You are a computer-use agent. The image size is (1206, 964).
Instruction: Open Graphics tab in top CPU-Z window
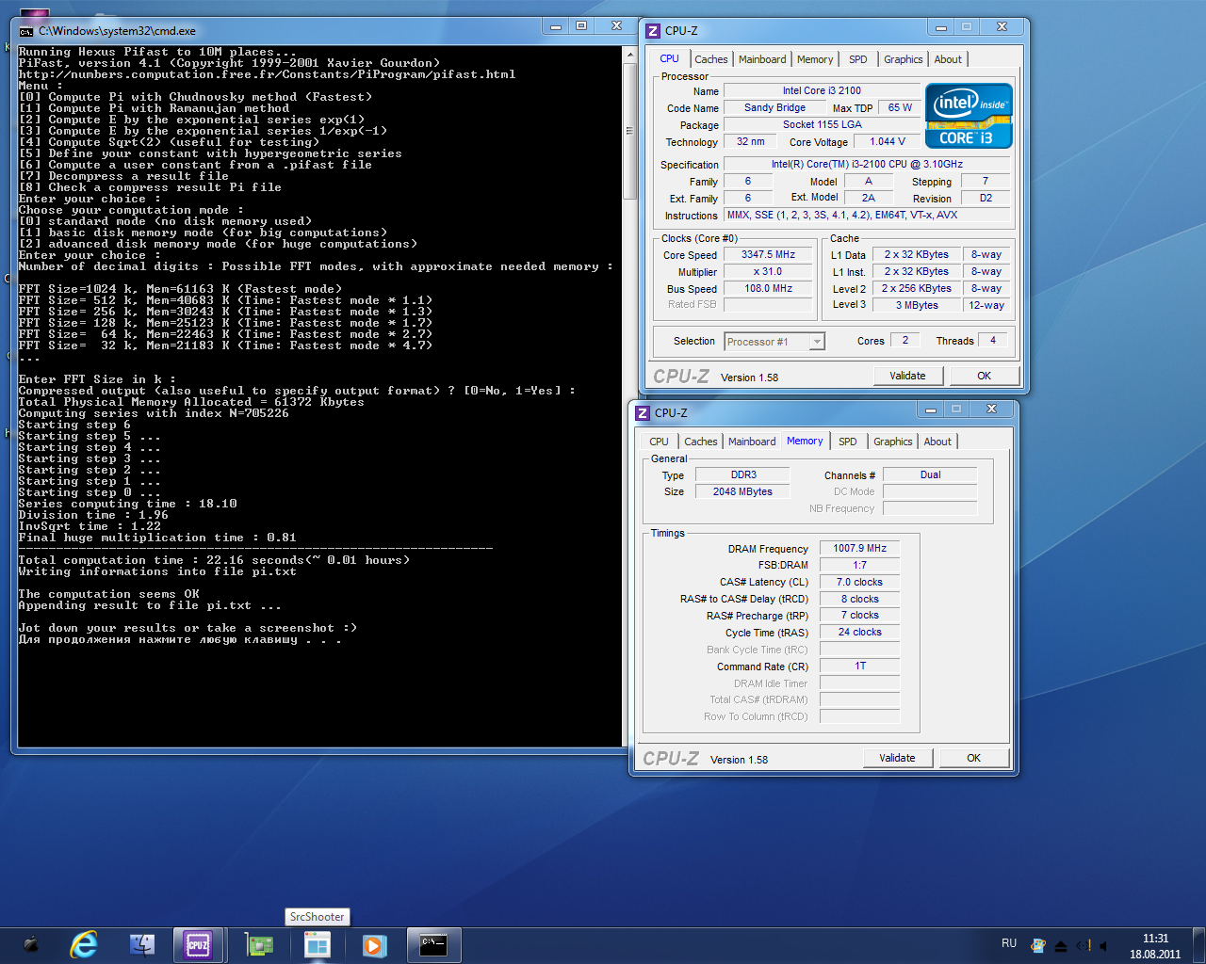(903, 59)
